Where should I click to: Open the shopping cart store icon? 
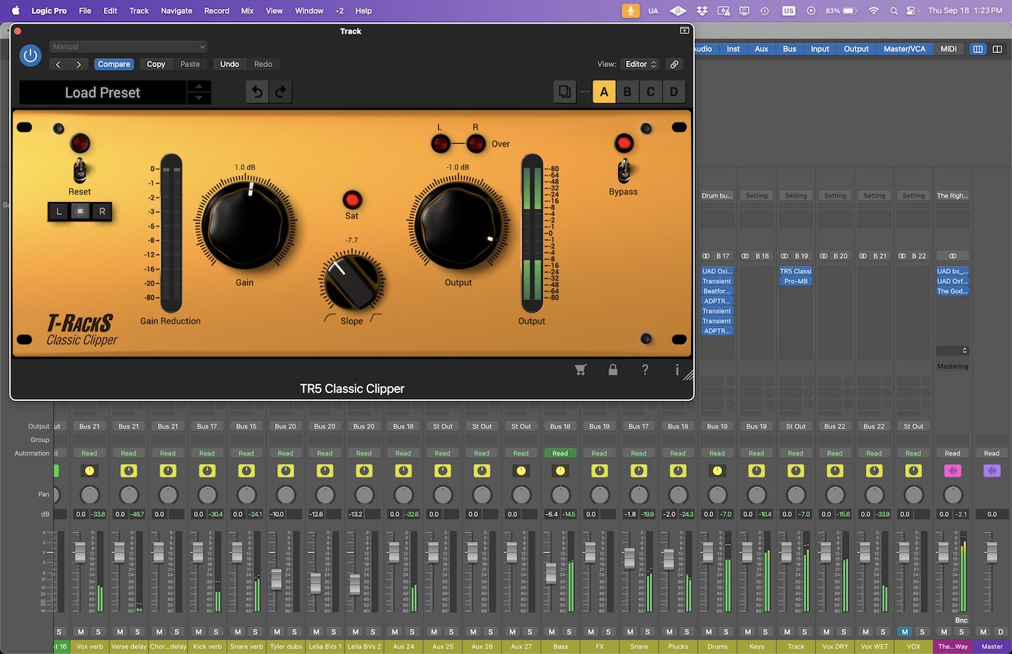click(580, 369)
